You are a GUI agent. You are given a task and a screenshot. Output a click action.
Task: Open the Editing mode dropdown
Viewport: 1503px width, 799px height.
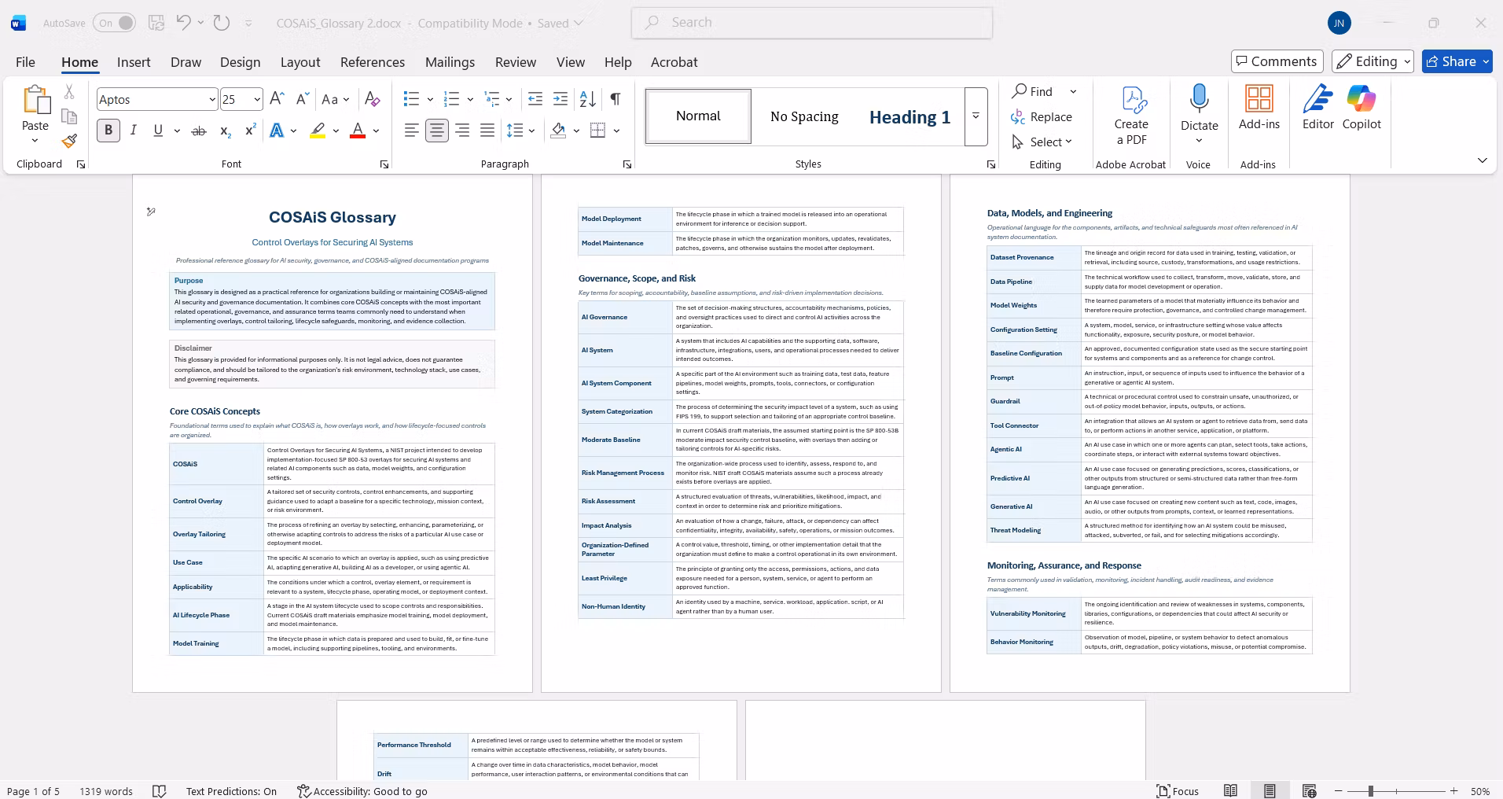coord(1373,61)
